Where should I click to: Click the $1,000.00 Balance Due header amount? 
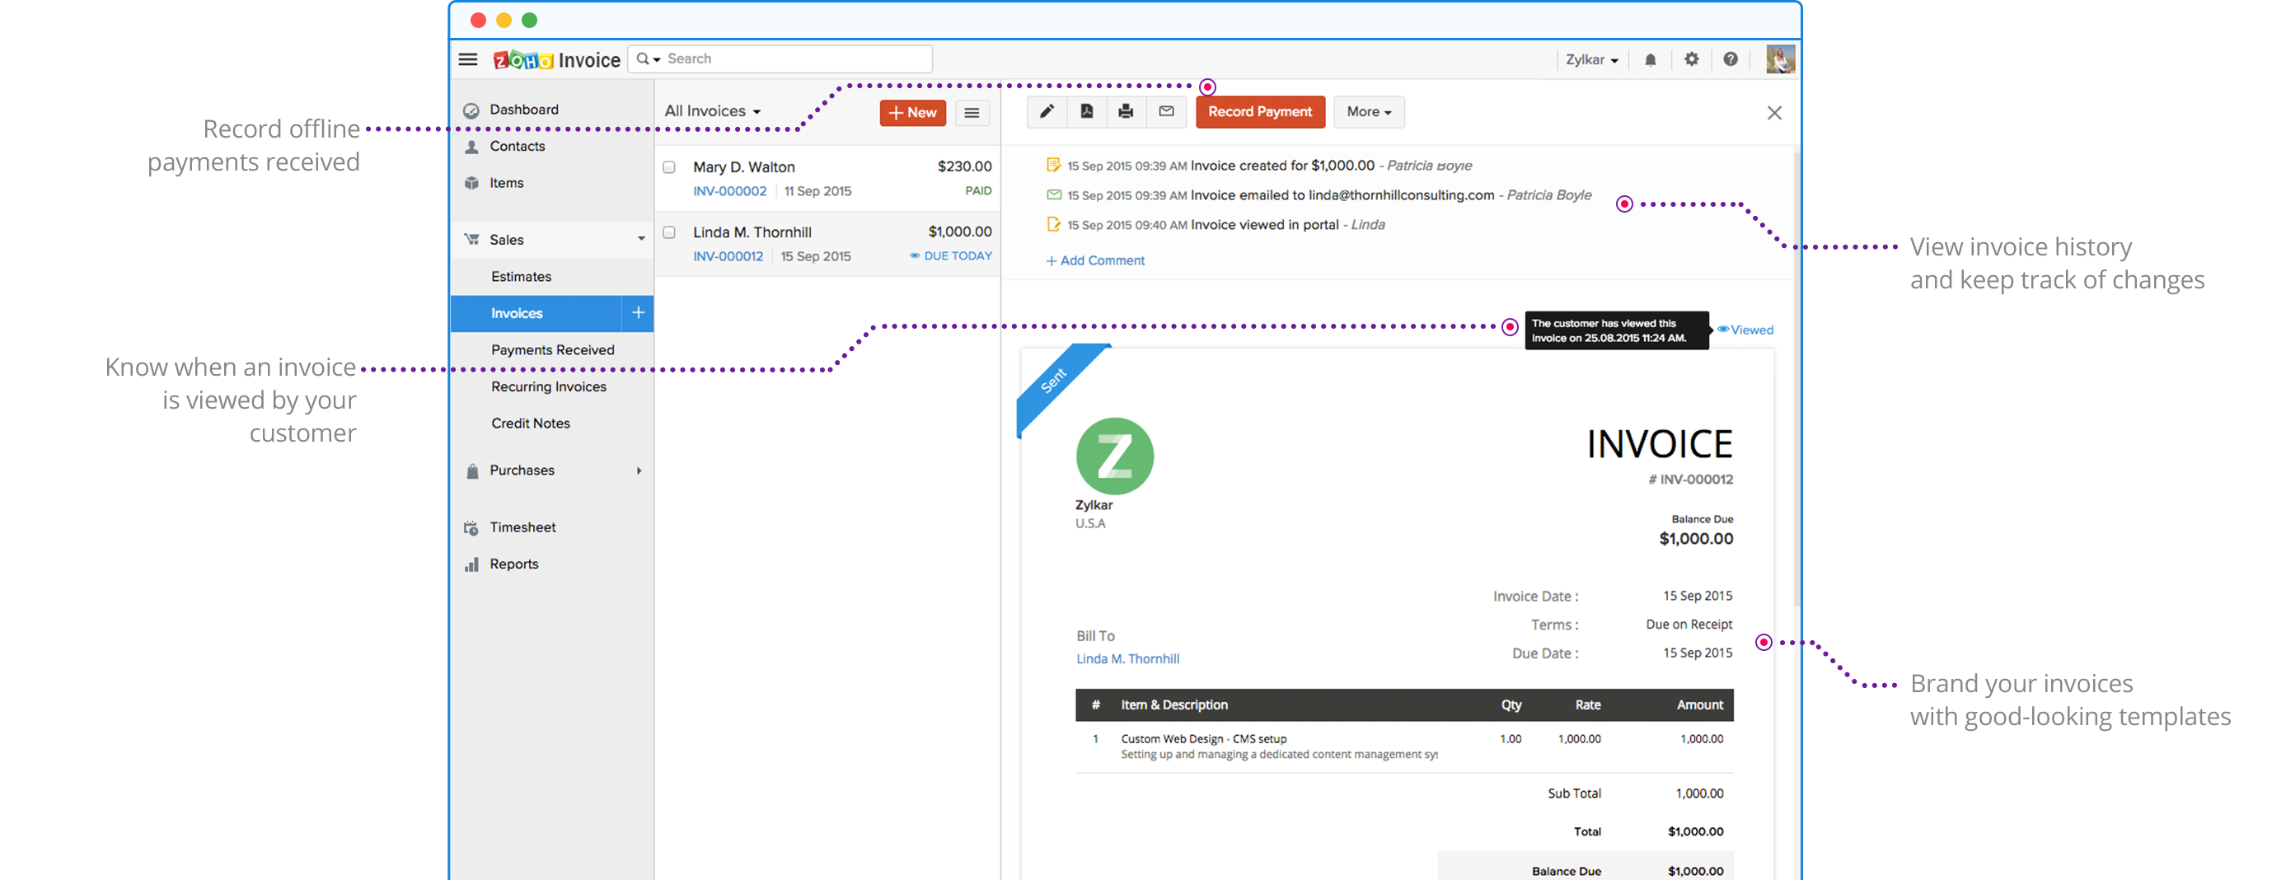click(1695, 540)
